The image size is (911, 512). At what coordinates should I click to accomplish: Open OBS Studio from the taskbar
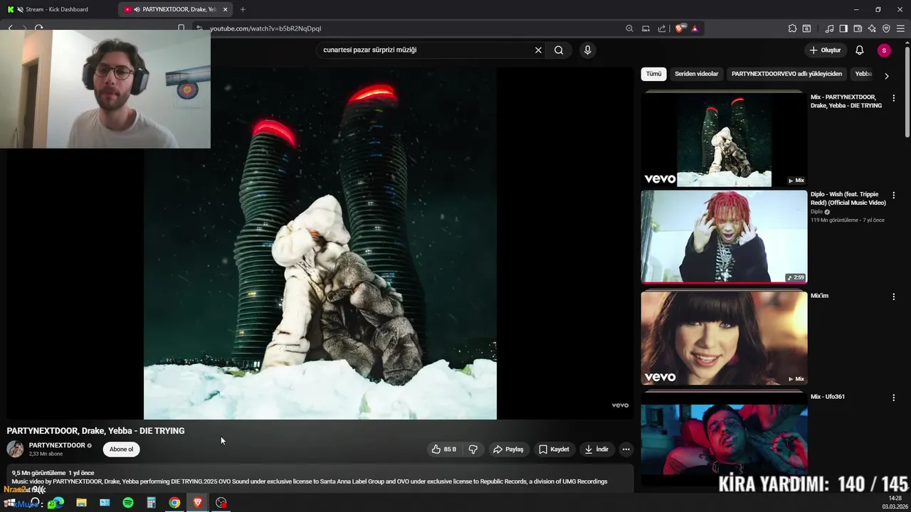tap(221, 503)
